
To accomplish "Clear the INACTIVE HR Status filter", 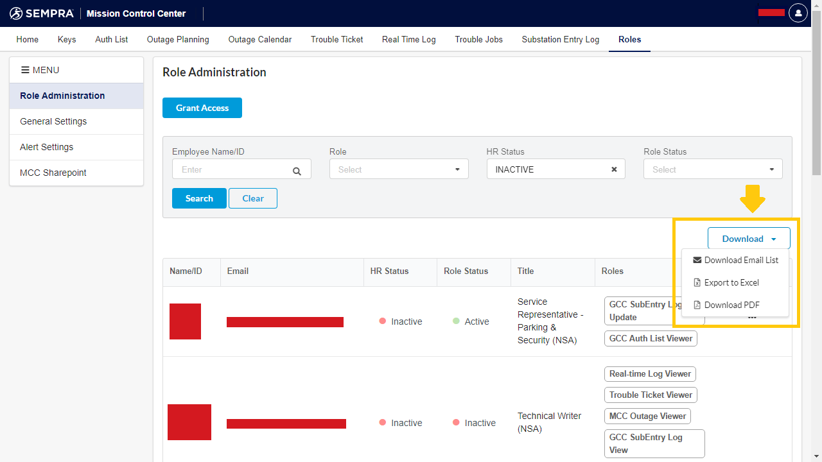I will 614,169.
